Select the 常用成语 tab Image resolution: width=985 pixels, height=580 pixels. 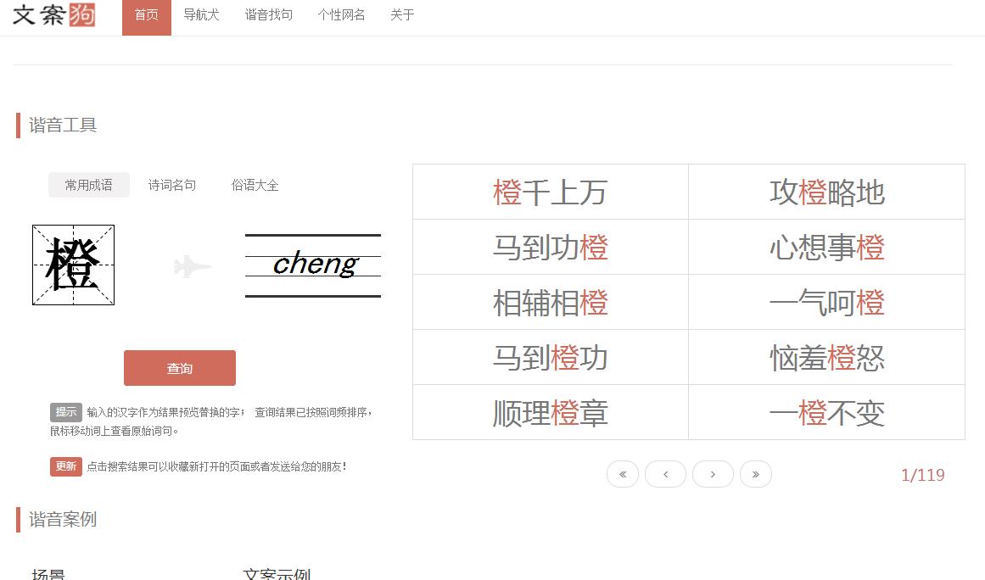pos(88,185)
